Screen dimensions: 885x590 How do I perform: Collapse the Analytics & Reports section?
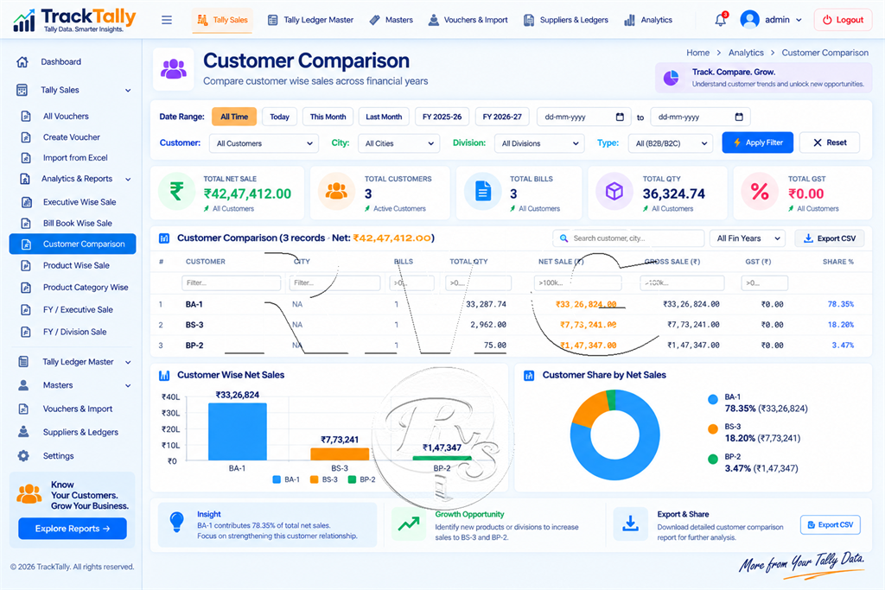coord(128,180)
